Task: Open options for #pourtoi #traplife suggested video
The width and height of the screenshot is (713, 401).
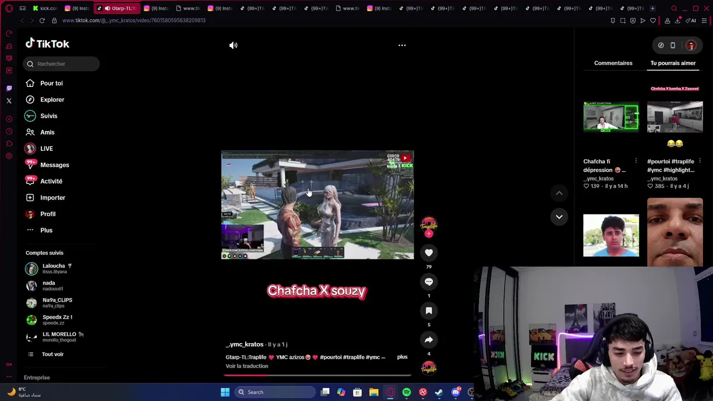Action: (x=700, y=162)
